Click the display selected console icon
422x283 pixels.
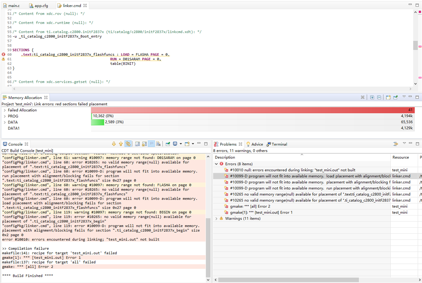[175, 144]
